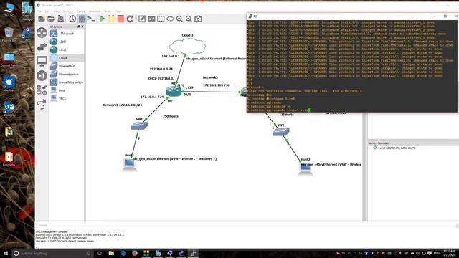Open the Tools menu
The image size is (459, 258).
108,11
